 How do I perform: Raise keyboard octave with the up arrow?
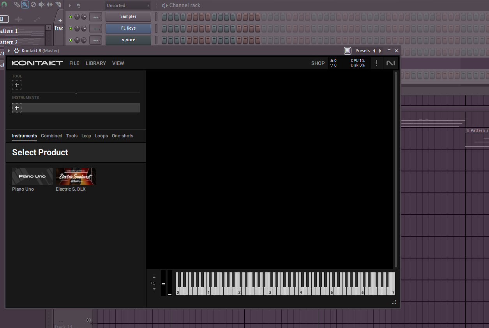coord(154,277)
